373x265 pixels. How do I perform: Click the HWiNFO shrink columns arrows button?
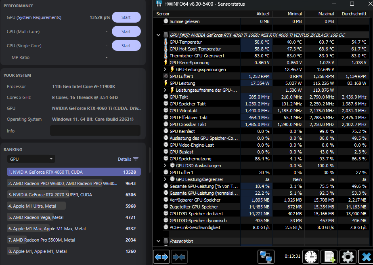point(179,257)
